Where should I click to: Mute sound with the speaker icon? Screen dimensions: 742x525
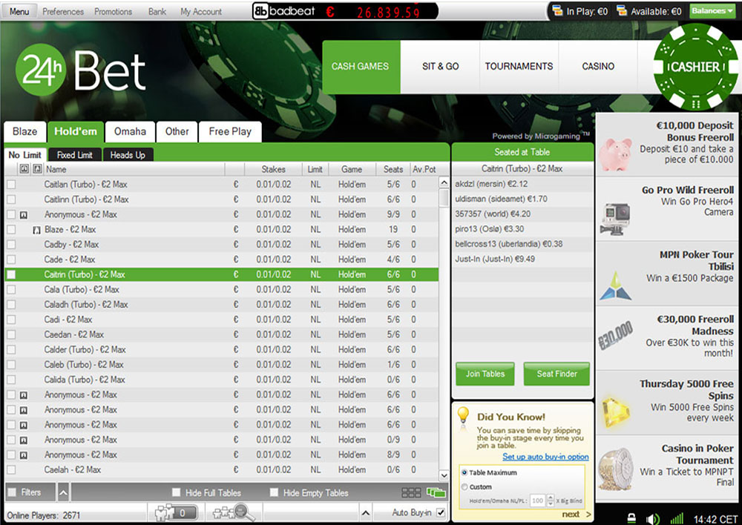click(x=652, y=518)
